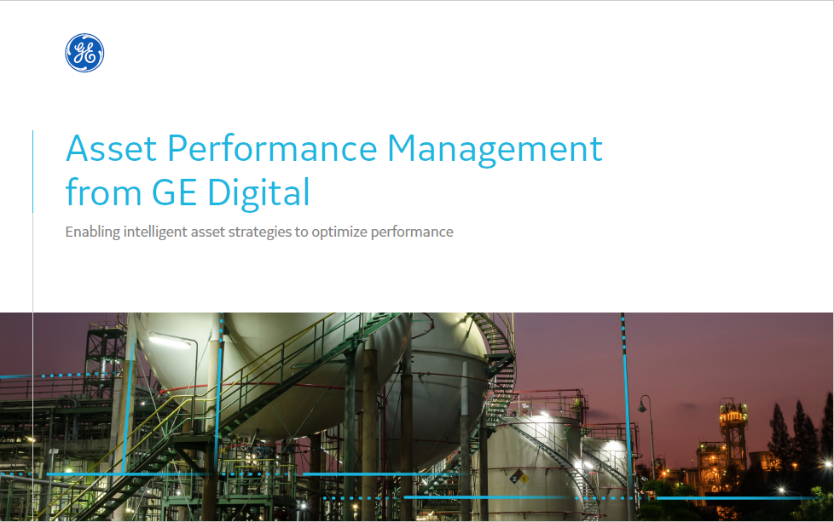The width and height of the screenshot is (834, 522).
Task: Click the GE logo emblem
Action: click(x=84, y=53)
